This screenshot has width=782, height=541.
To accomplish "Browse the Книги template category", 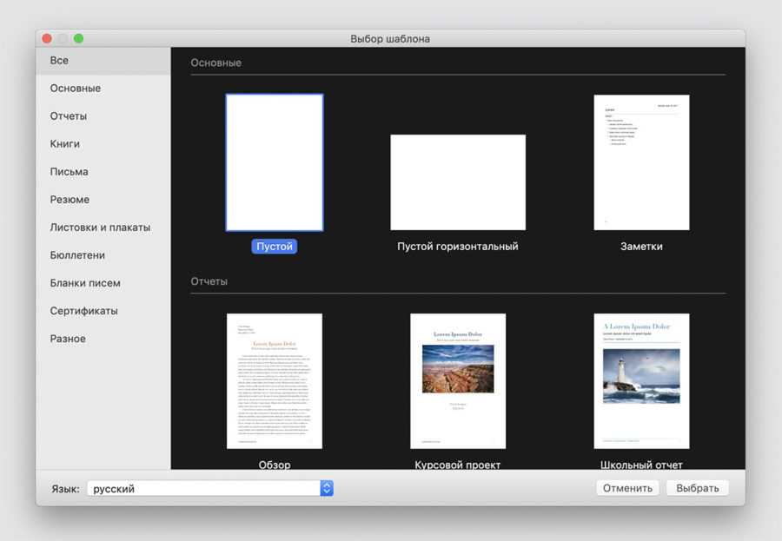I will pyautogui.click(x=65, y=144).
